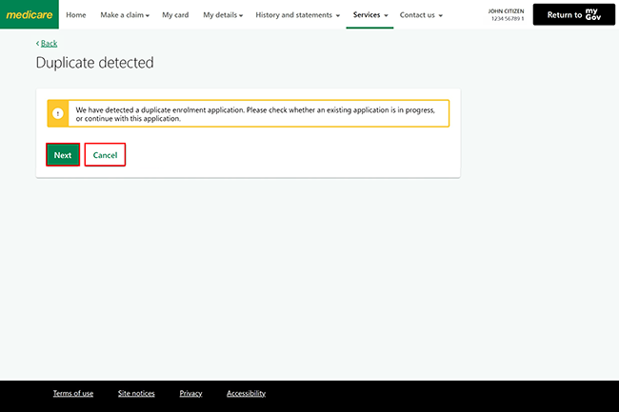Cancel the duplicate application
Screen dimensions: 619x412
click(105, 154)
